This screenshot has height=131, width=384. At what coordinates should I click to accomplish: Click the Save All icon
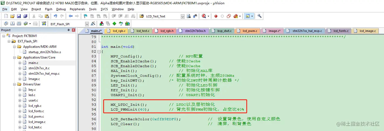tap(25, 16)
